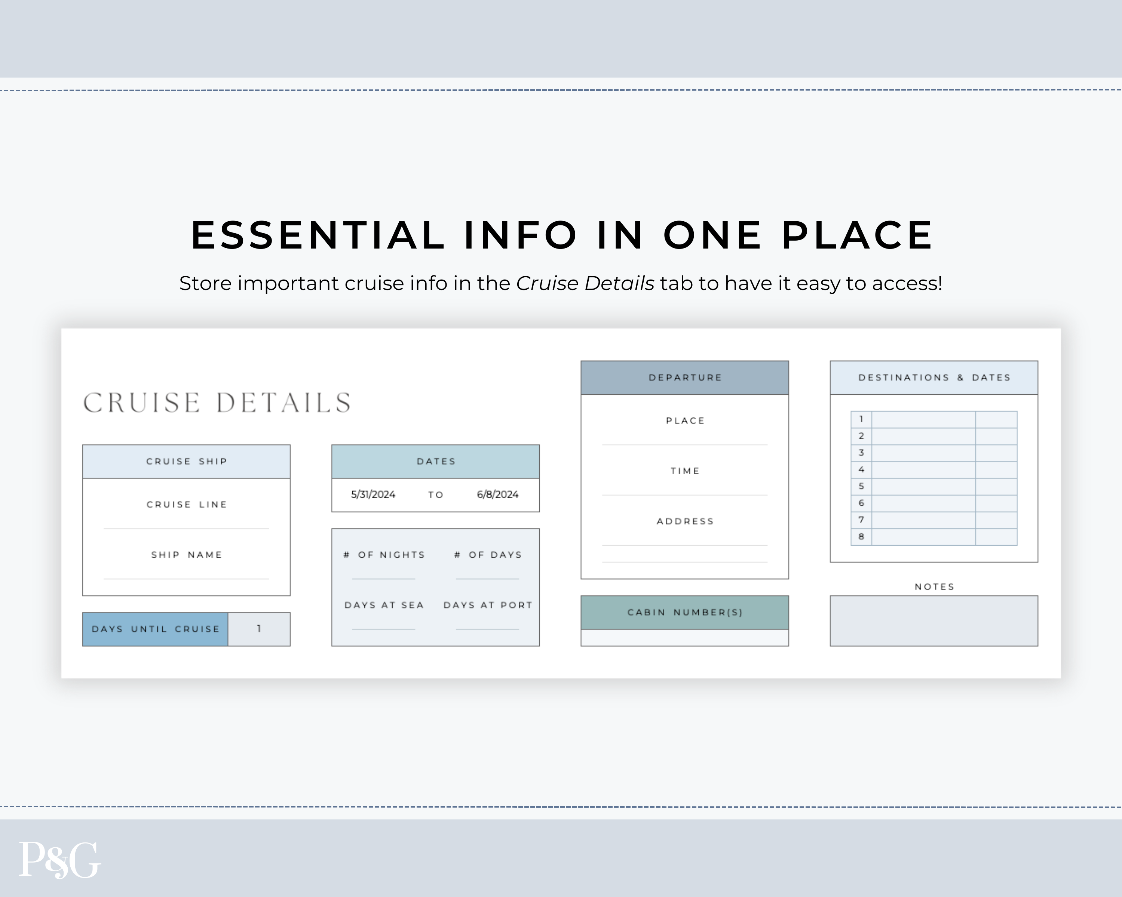Click the Days Until Cruise counter value
This screenshot has height=897, width=1122.
[x=259, y=629]
